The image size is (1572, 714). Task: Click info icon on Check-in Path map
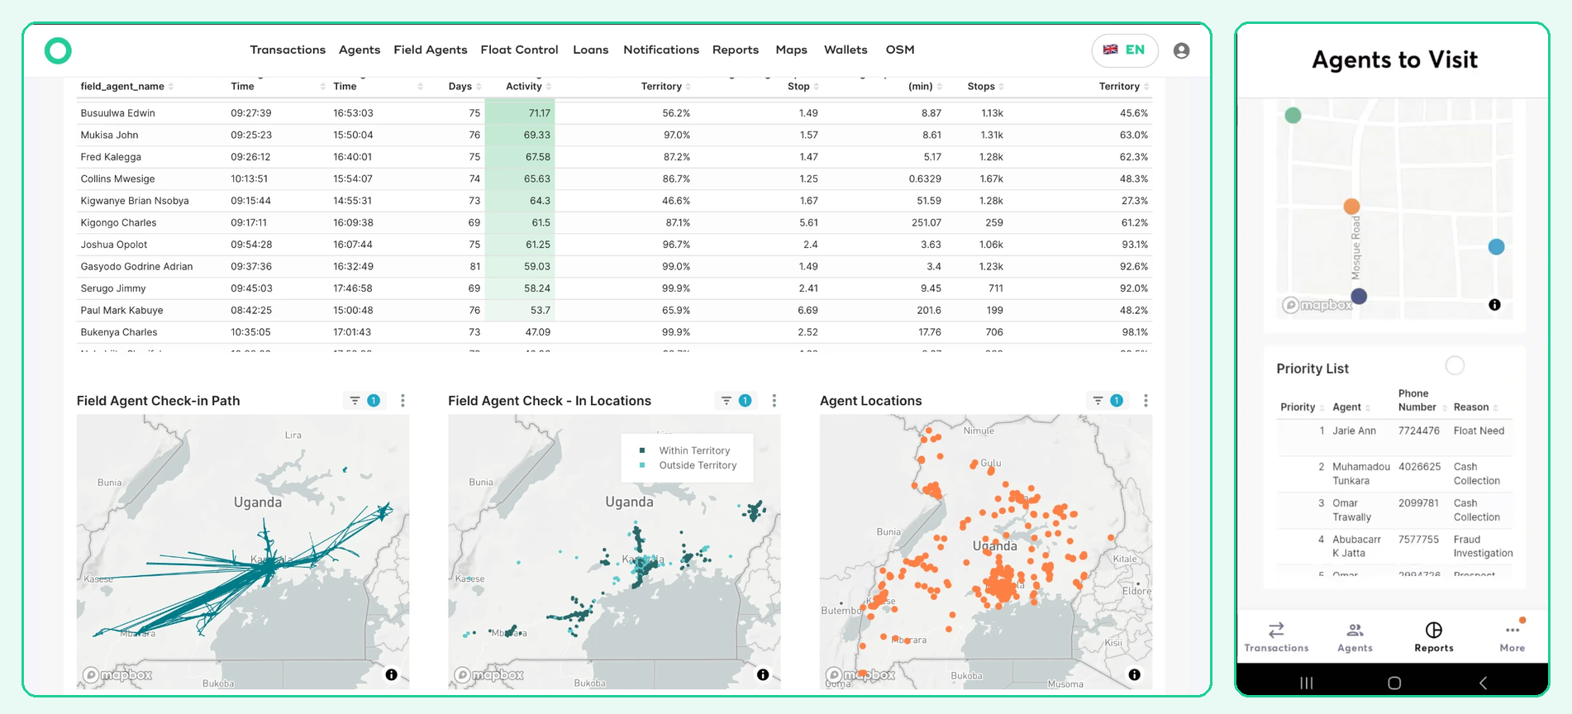tap(391, 675)
